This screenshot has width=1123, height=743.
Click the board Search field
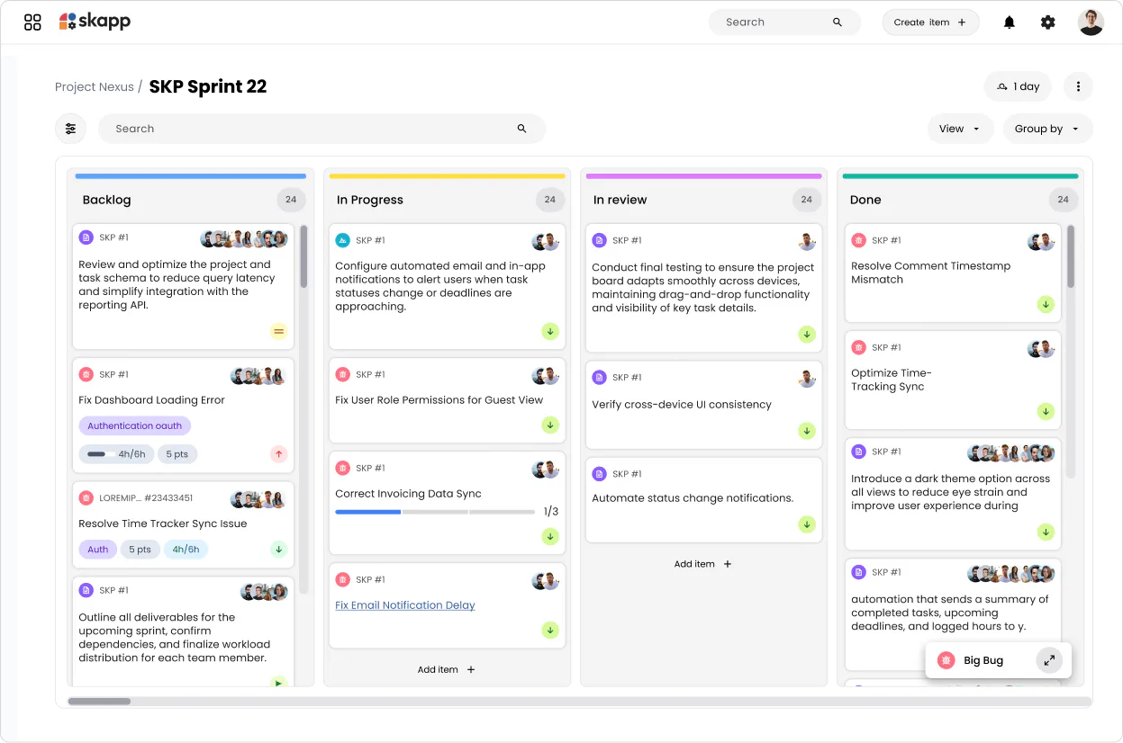(322, 129)
